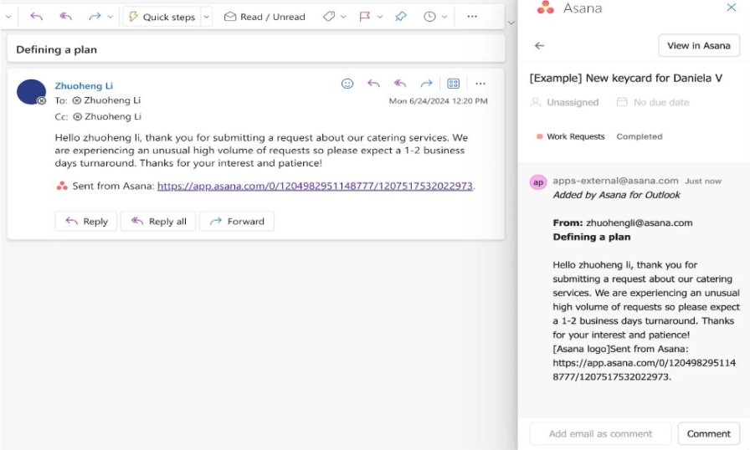Open more actions ellipsis in the message header
750x450 pixels.
pyautogui.click(x=480, y=84)
